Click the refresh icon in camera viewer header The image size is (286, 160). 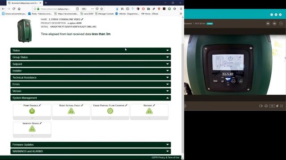point(281,24)
